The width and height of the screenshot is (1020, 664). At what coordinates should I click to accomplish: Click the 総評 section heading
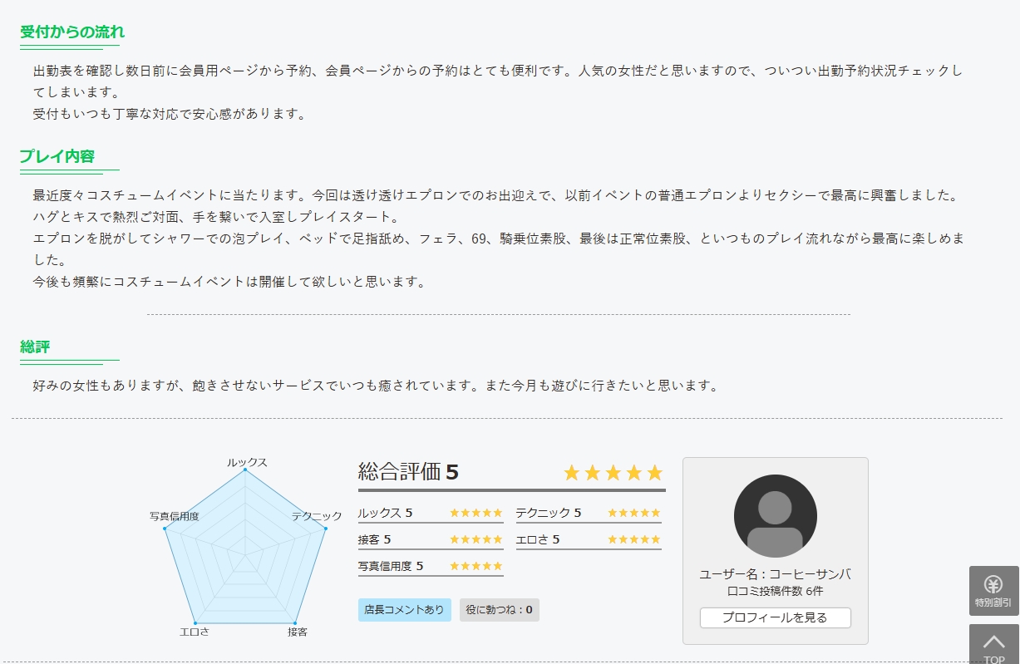pos(35,347)
